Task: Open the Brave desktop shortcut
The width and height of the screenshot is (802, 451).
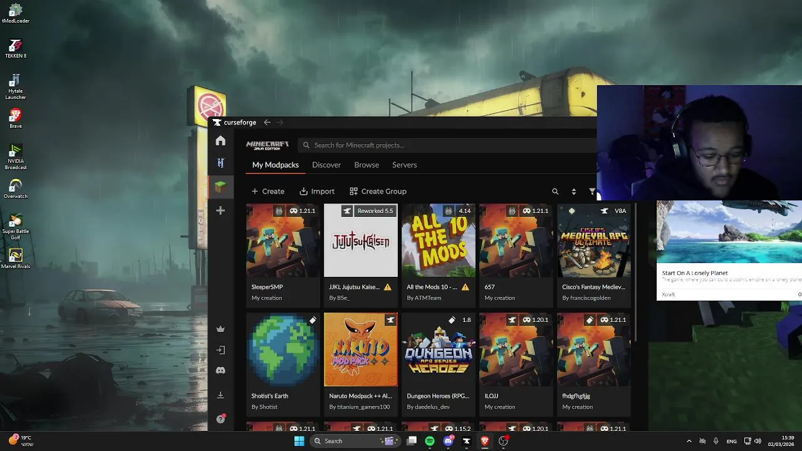Action: [16, 119]
